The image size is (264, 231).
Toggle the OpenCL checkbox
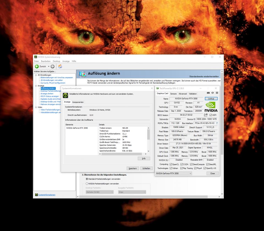[171, 164]
